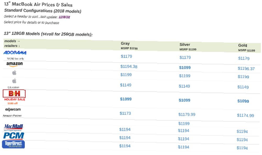262x155 pixels.
Task: Click Amazon's bold $1099 Silver price
Action: pyautogui.click(x=185, y=68)
